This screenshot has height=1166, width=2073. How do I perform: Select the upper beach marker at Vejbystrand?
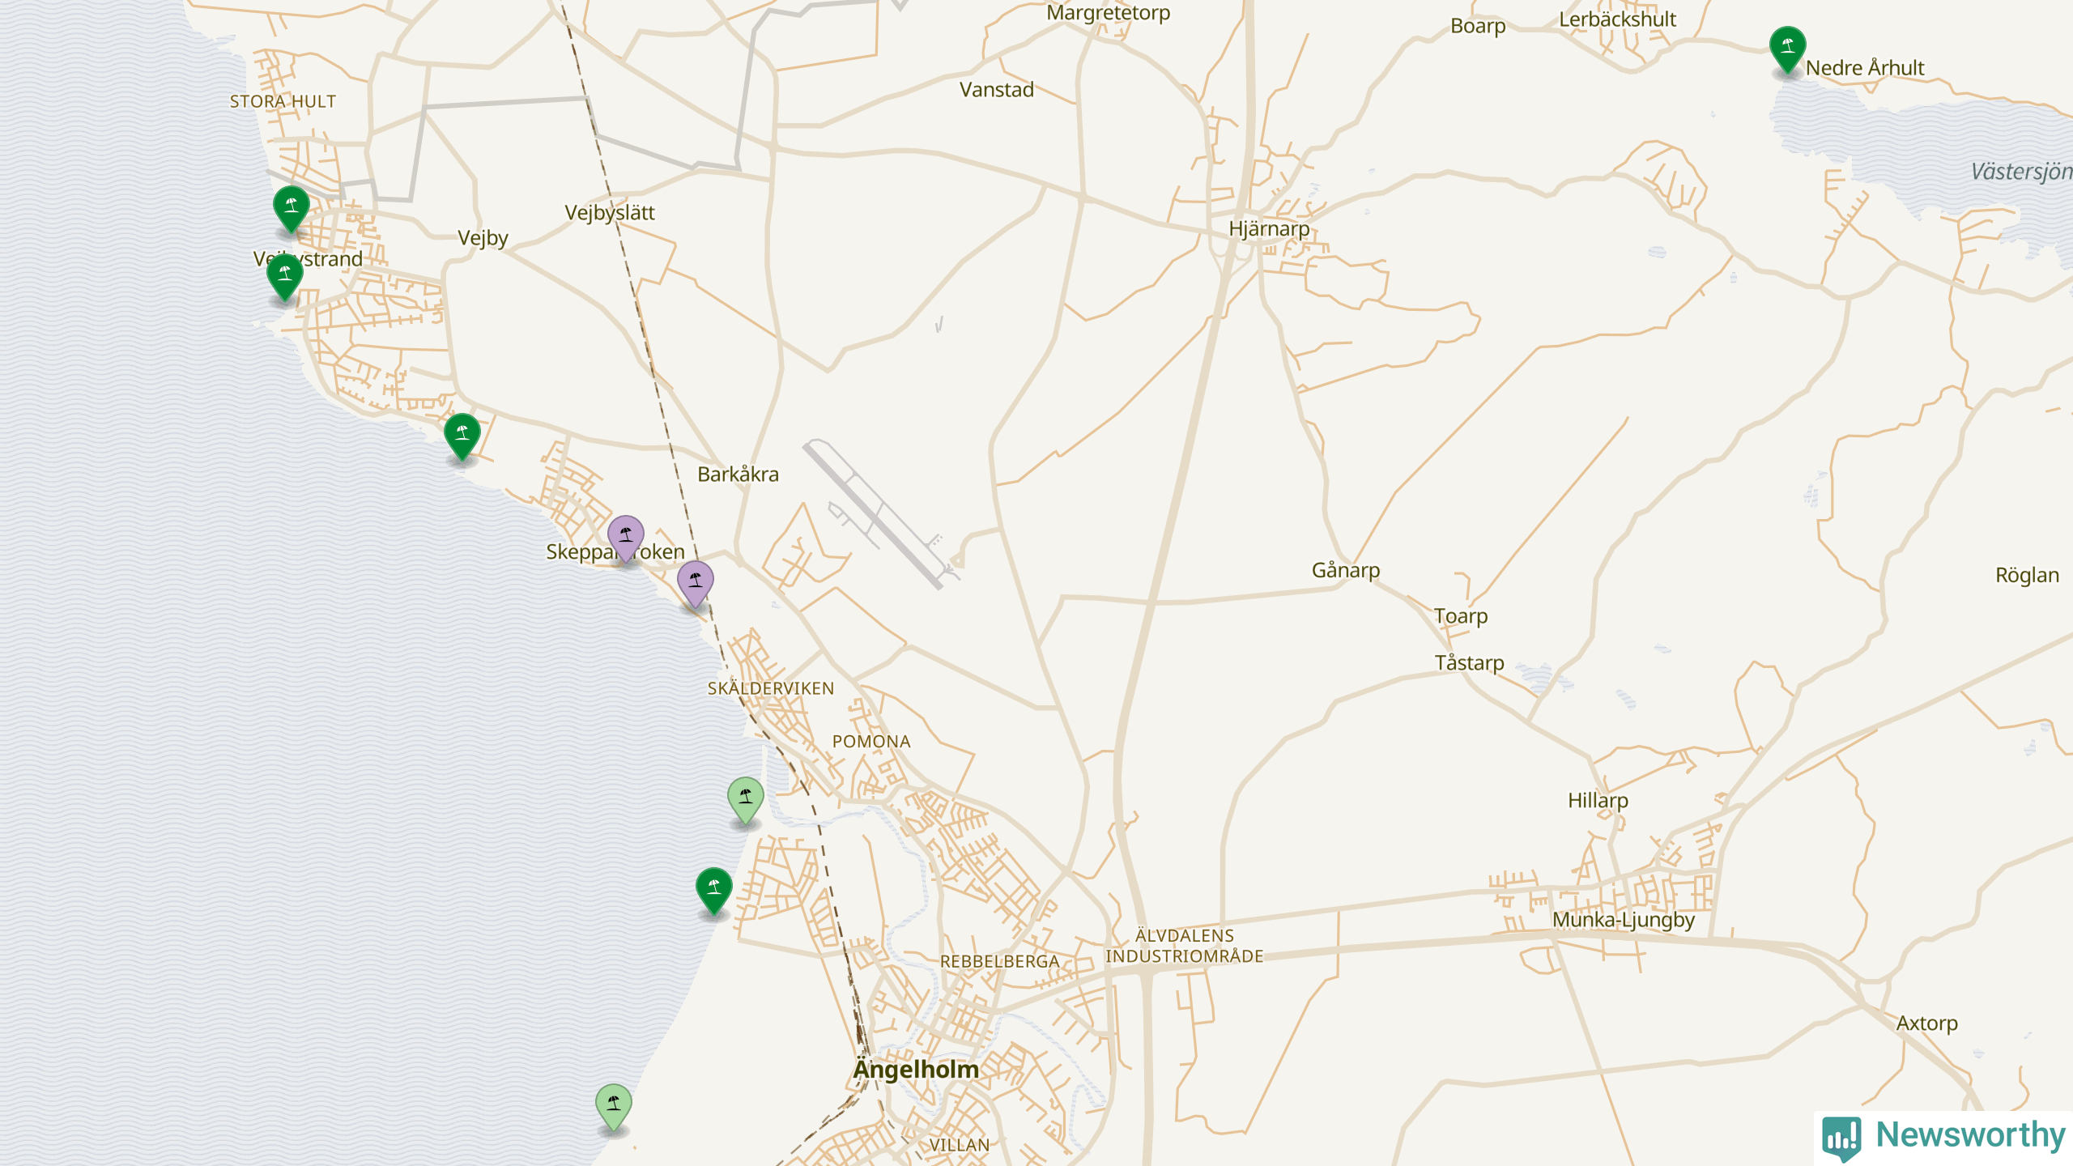point(292,209)
